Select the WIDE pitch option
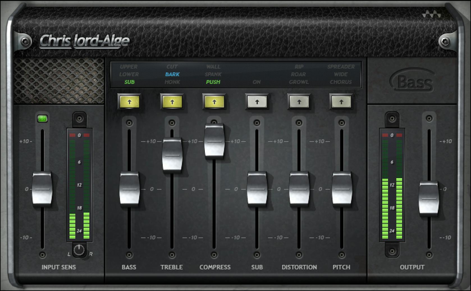The height and width of the screenshot is (291, 471). pos(341,74)
